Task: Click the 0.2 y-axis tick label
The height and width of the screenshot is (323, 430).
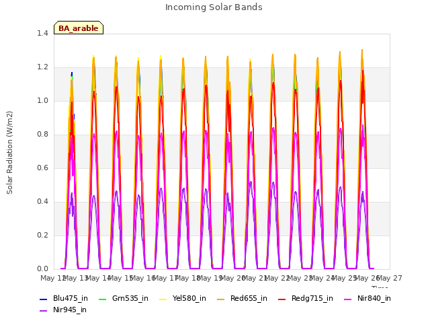Action: pos(42,235)
